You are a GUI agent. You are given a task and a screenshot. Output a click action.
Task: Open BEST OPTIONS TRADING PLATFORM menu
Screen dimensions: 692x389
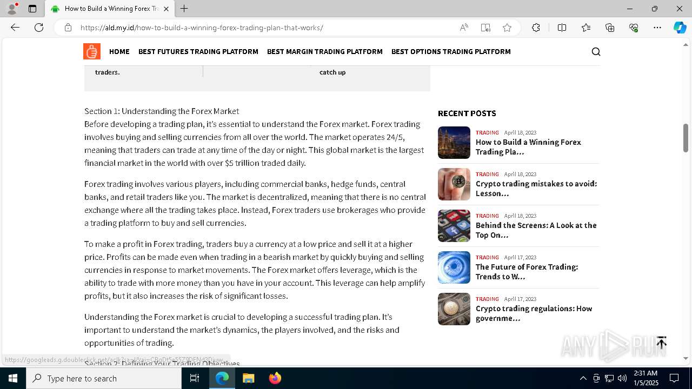tap(451, 52)
